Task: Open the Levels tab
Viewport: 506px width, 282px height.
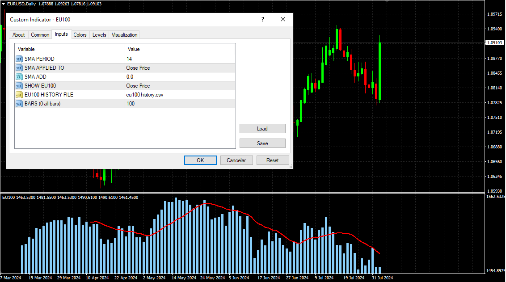Action: coord(99,35)
